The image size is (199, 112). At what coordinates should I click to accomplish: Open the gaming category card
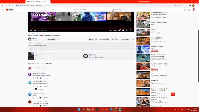pos(108,56)
